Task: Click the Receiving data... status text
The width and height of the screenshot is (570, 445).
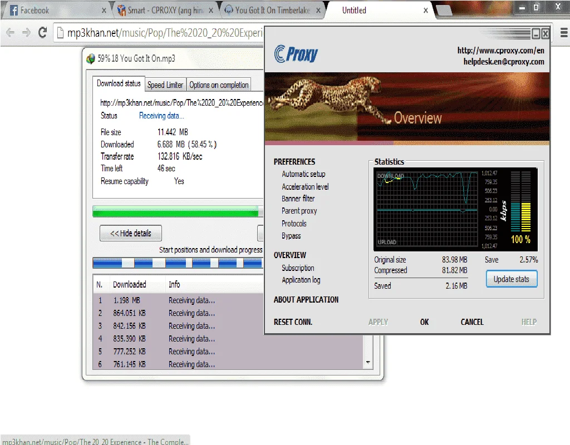Action: click(161, 116)
